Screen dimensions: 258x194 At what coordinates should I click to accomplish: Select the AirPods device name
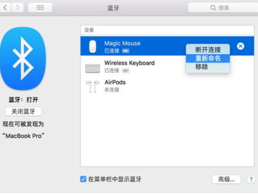click(x=115, y=82)
